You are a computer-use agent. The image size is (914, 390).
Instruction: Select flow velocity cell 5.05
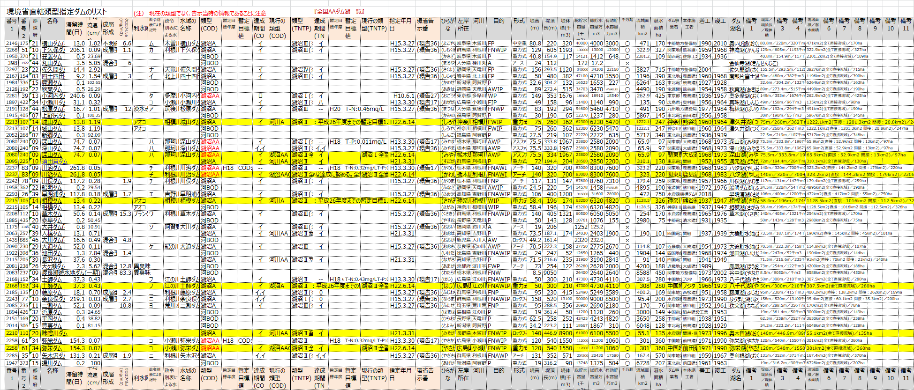pos(95,63)
